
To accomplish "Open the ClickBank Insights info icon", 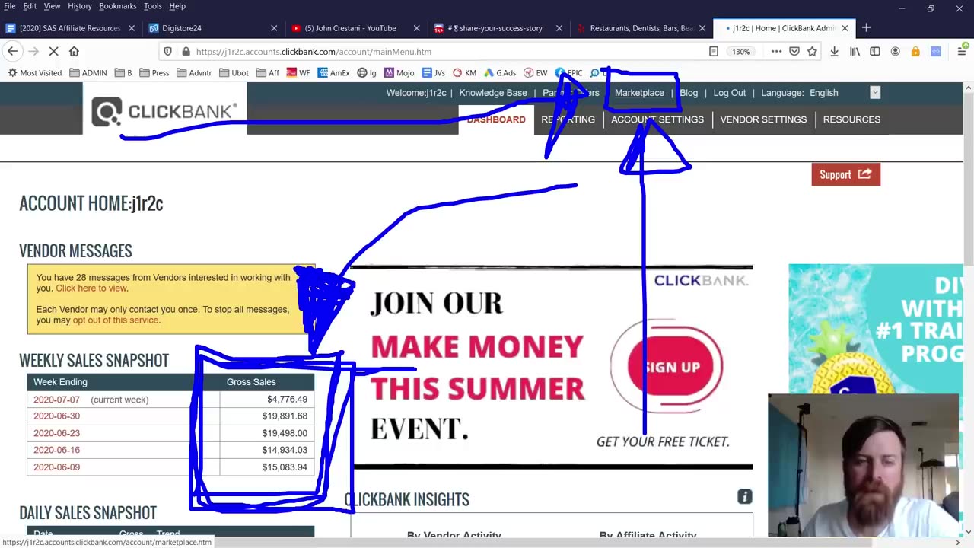I will [x=745, y=497].
